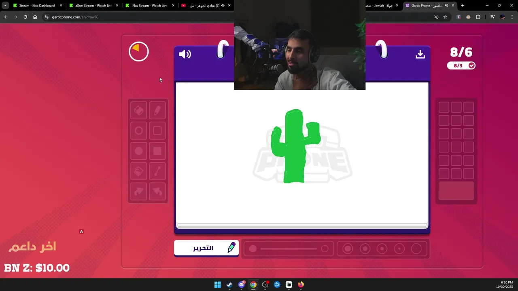Download the drawing with the download icon
Viewport: 518px width, 291px height.
pyautogui.click(x=420, y=54)
